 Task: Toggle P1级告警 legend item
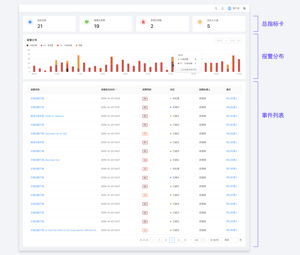click(x=32, y=45)
